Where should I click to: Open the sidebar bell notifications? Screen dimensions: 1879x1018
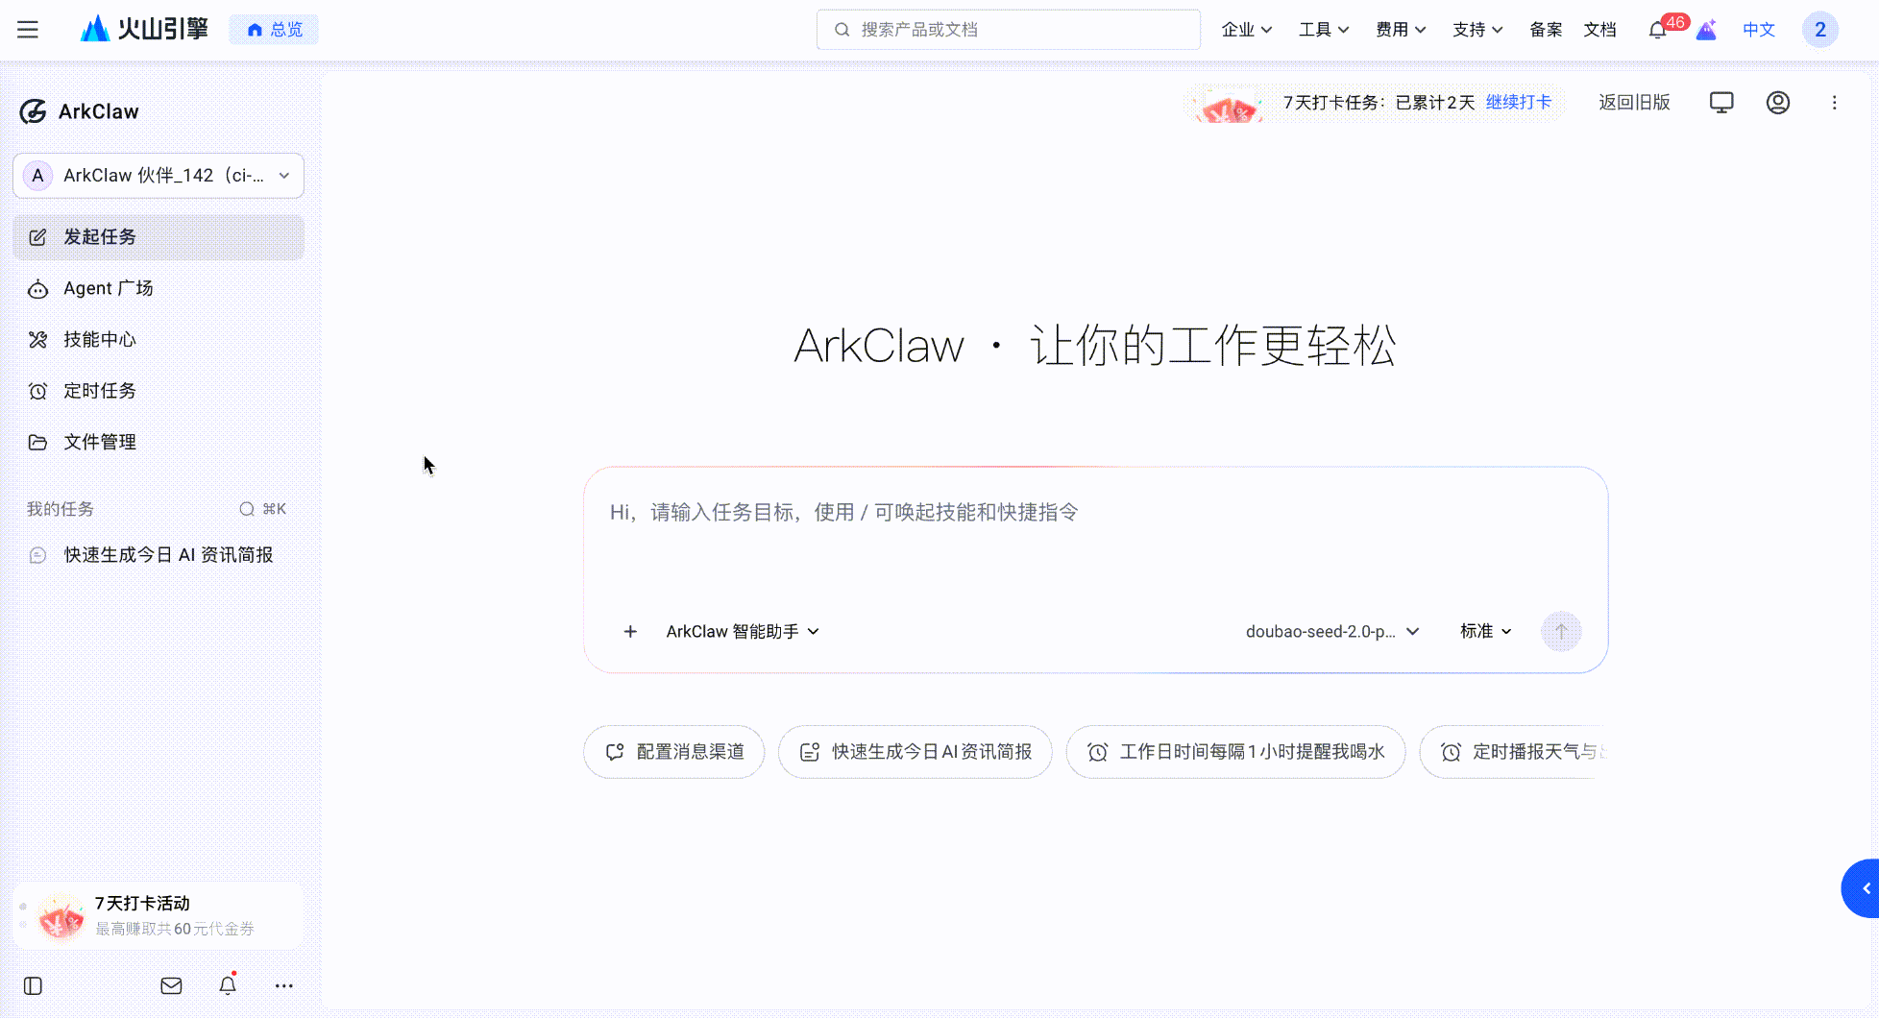click(x=228, y=985)
